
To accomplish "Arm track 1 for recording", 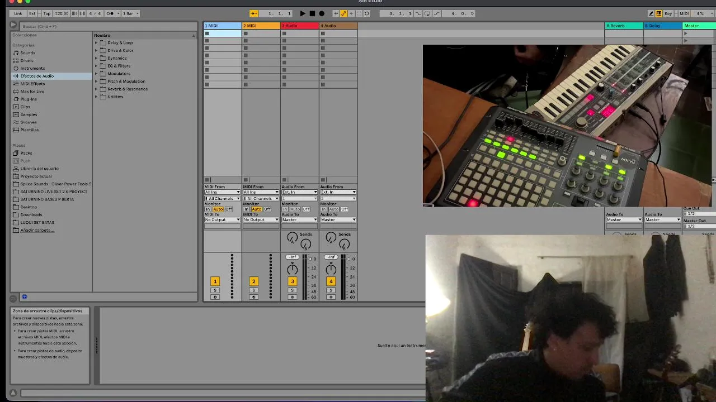I will [215, 297].
